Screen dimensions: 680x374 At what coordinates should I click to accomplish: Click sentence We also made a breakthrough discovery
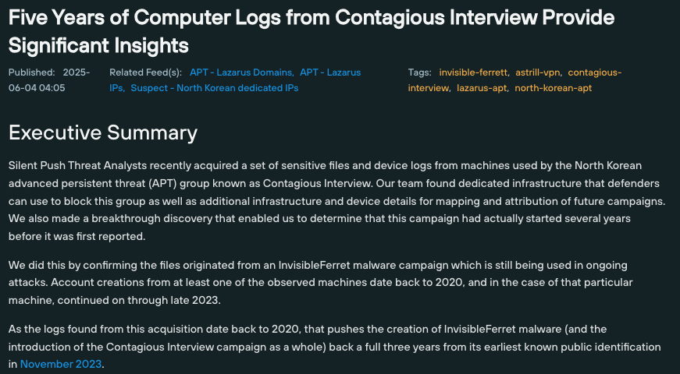tap(319, 228)
